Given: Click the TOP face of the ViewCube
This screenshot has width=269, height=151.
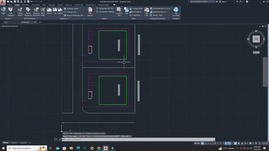Looking at the screenshot, I should click(256, 39).
